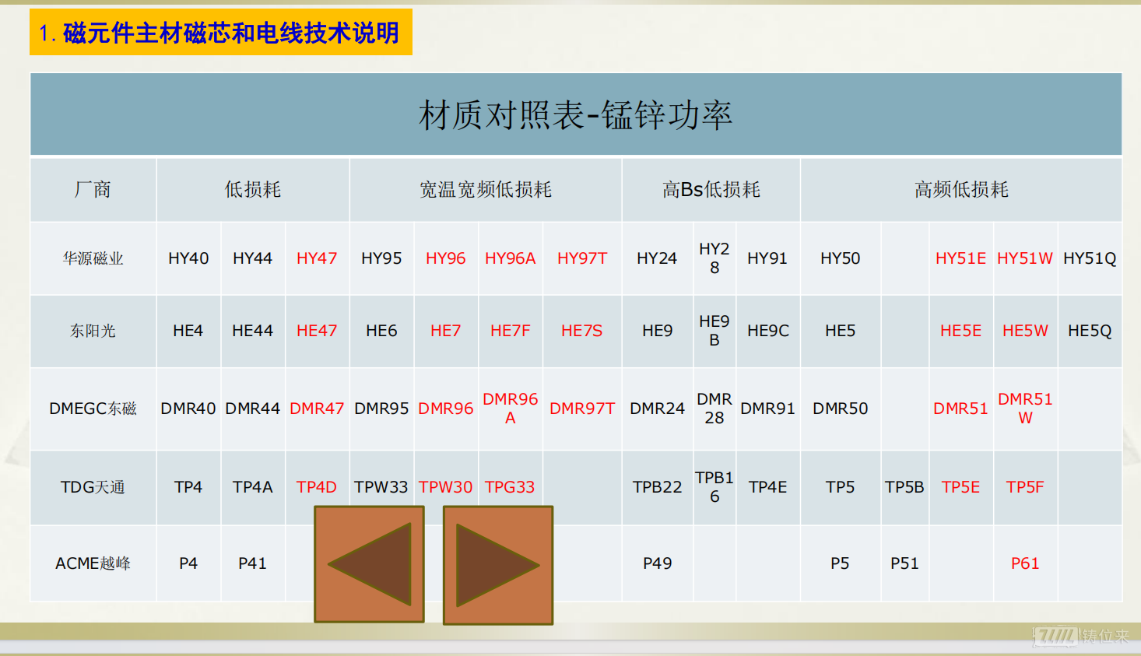Select cell HE6

(381, 331)
